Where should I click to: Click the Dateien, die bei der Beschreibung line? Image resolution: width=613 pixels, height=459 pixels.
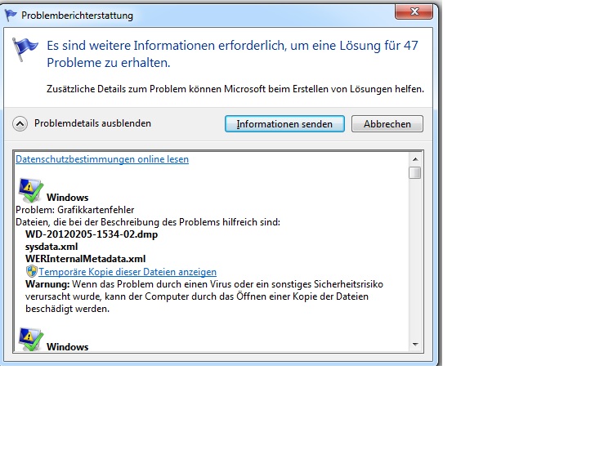(x=148, y=222)
